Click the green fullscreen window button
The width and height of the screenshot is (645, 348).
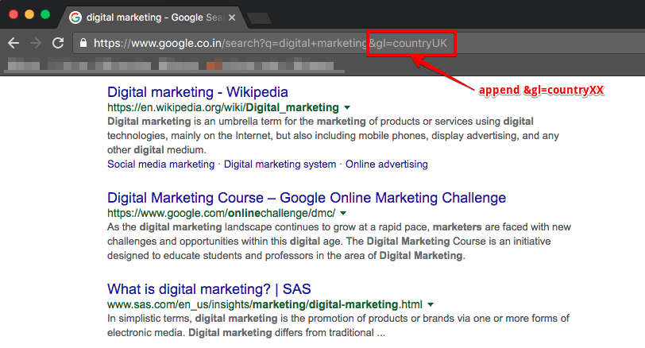point(45,15)
